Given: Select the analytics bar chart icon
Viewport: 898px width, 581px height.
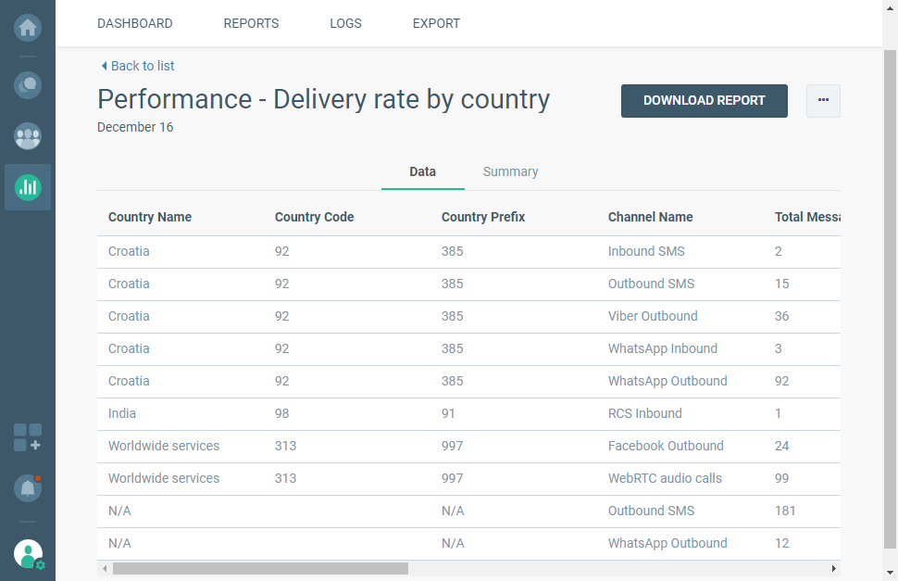Looking at the screenshot, I should click(x=28, y=187).
